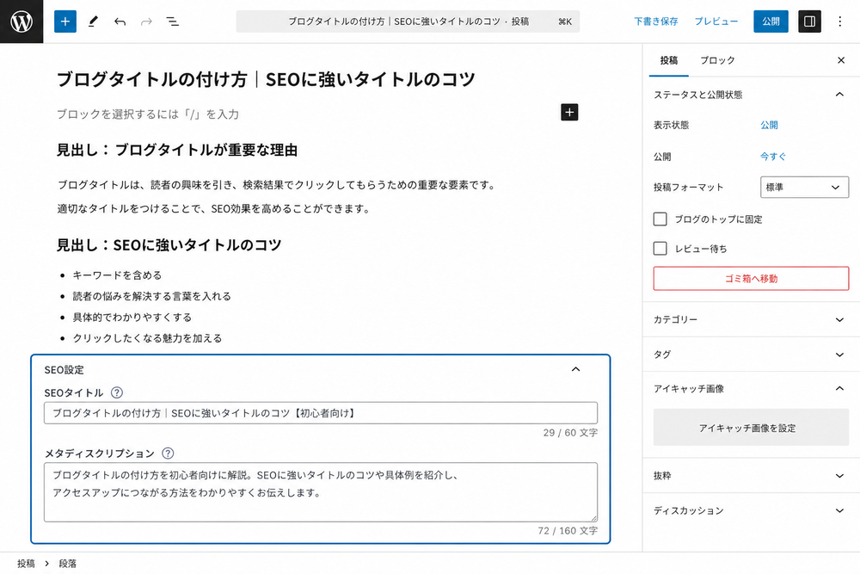Select the pencil edit tool
Screen dimensions: 860x574
tap(93, 22)
